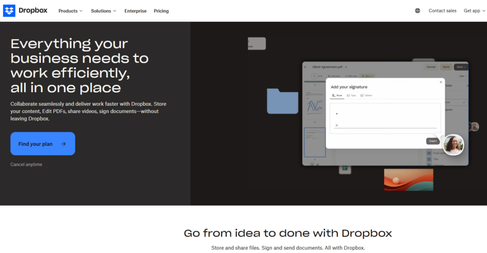487x253 pixels.
Task: Click the orange wave image thumbnail
Action: [x=409, y=179]
